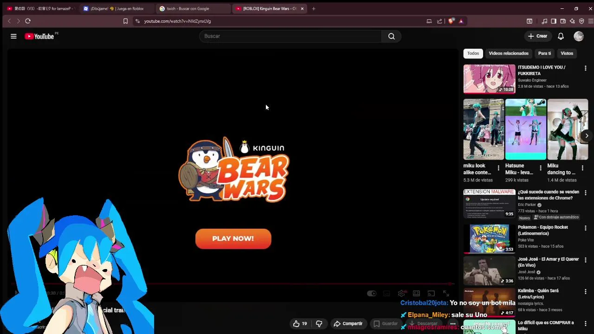Open the Brave Wallet icon
Image resolution: width=594 pixels, height=334 pixels.
(x=563, y=21)
